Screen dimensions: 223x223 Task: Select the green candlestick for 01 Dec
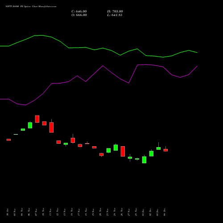coord(144,160)
